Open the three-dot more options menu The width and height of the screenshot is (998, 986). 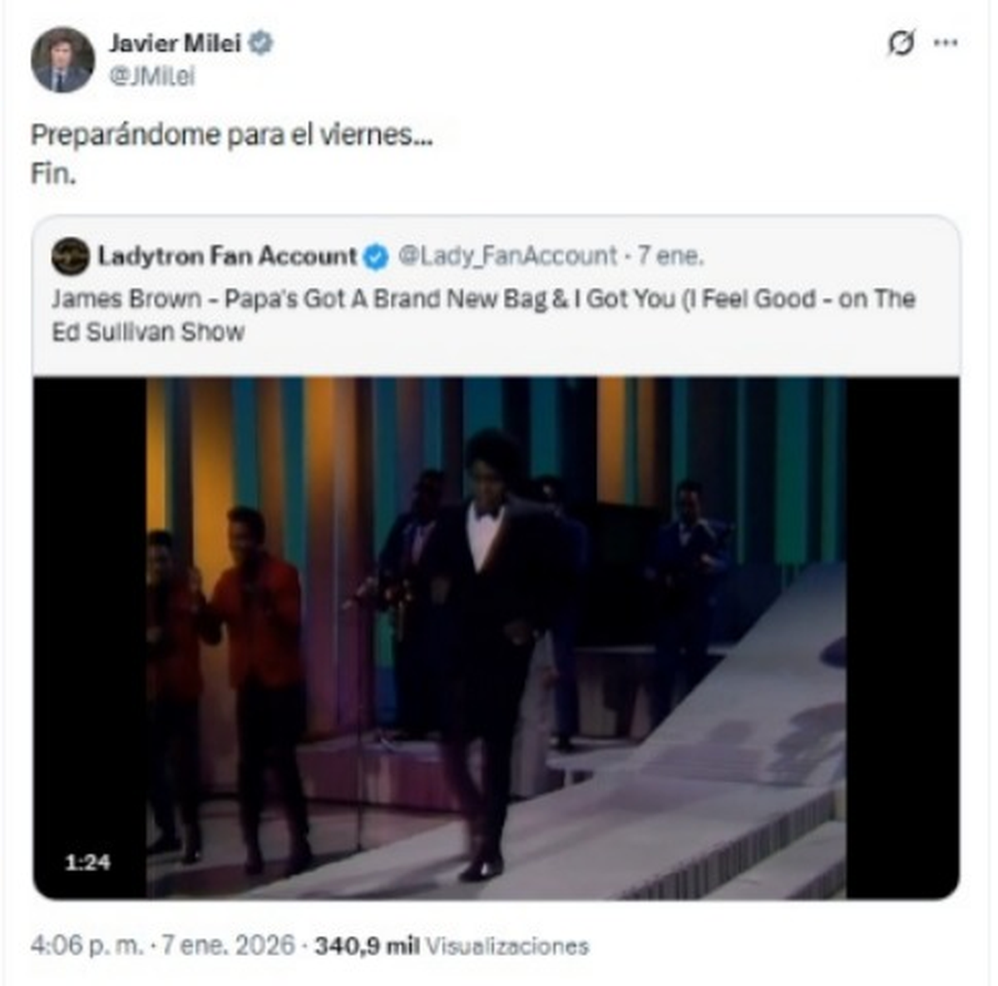click(x=946, y=43)
